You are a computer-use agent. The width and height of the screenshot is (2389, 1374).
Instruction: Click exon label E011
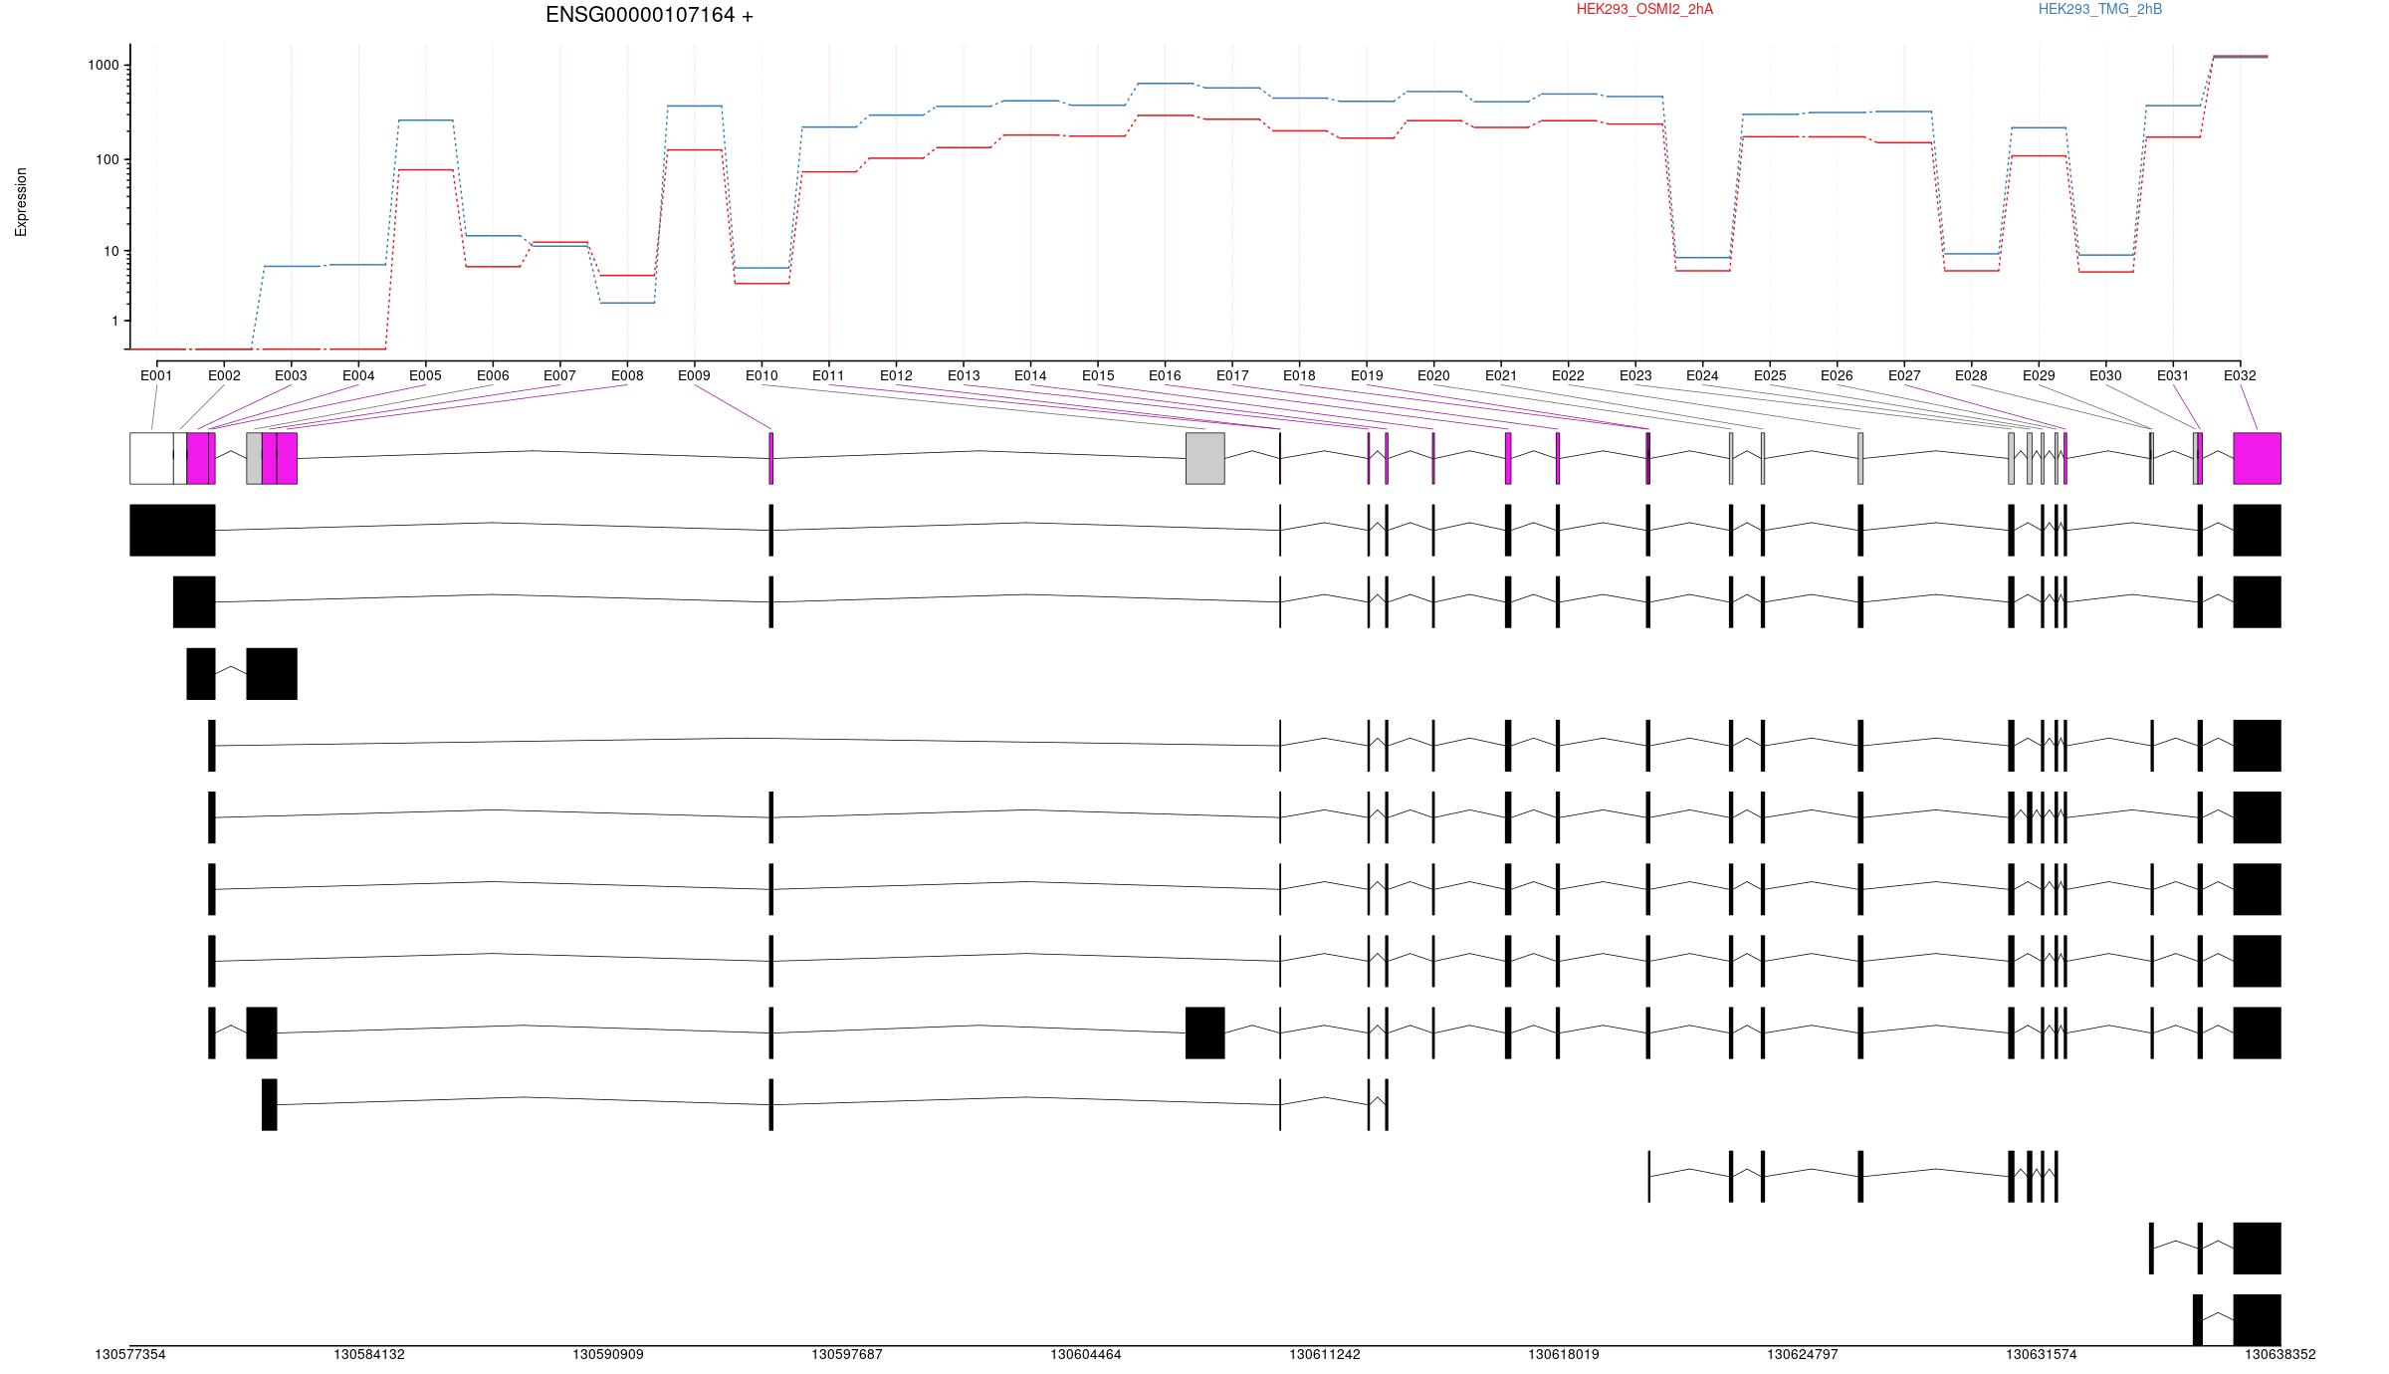coord(828,375)
